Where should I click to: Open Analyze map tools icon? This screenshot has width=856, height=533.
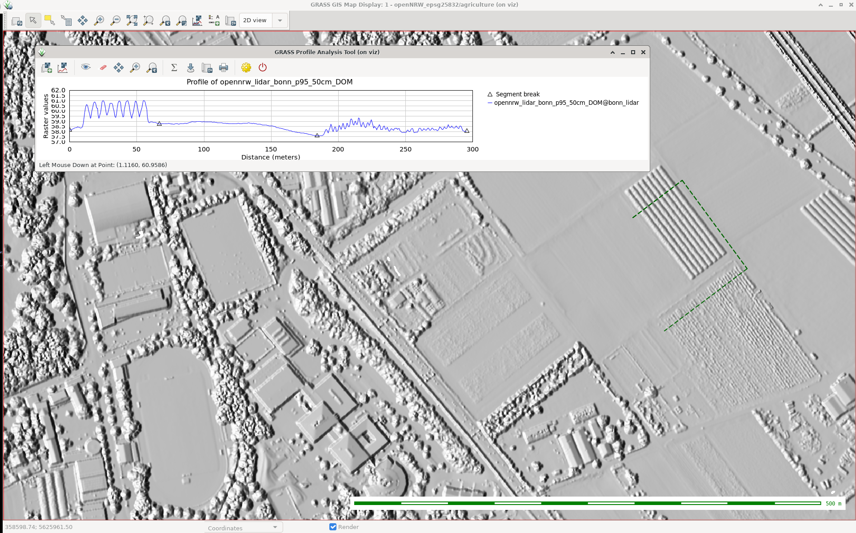click(x=197, y=20)
